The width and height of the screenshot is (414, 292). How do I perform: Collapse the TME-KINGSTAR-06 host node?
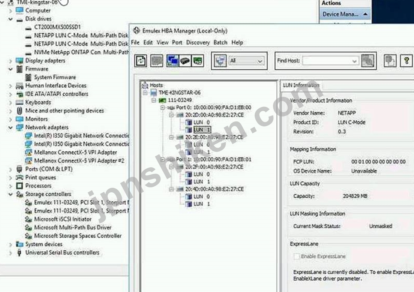tap(145, 93)
